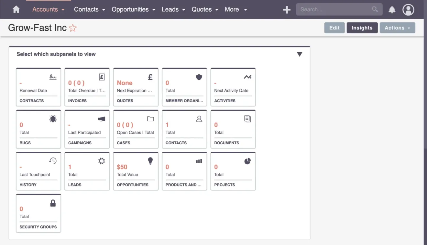Viewport: 427px width, 245px height.
Task: Click the Security Groups lock icon
Action: point(53,203)
